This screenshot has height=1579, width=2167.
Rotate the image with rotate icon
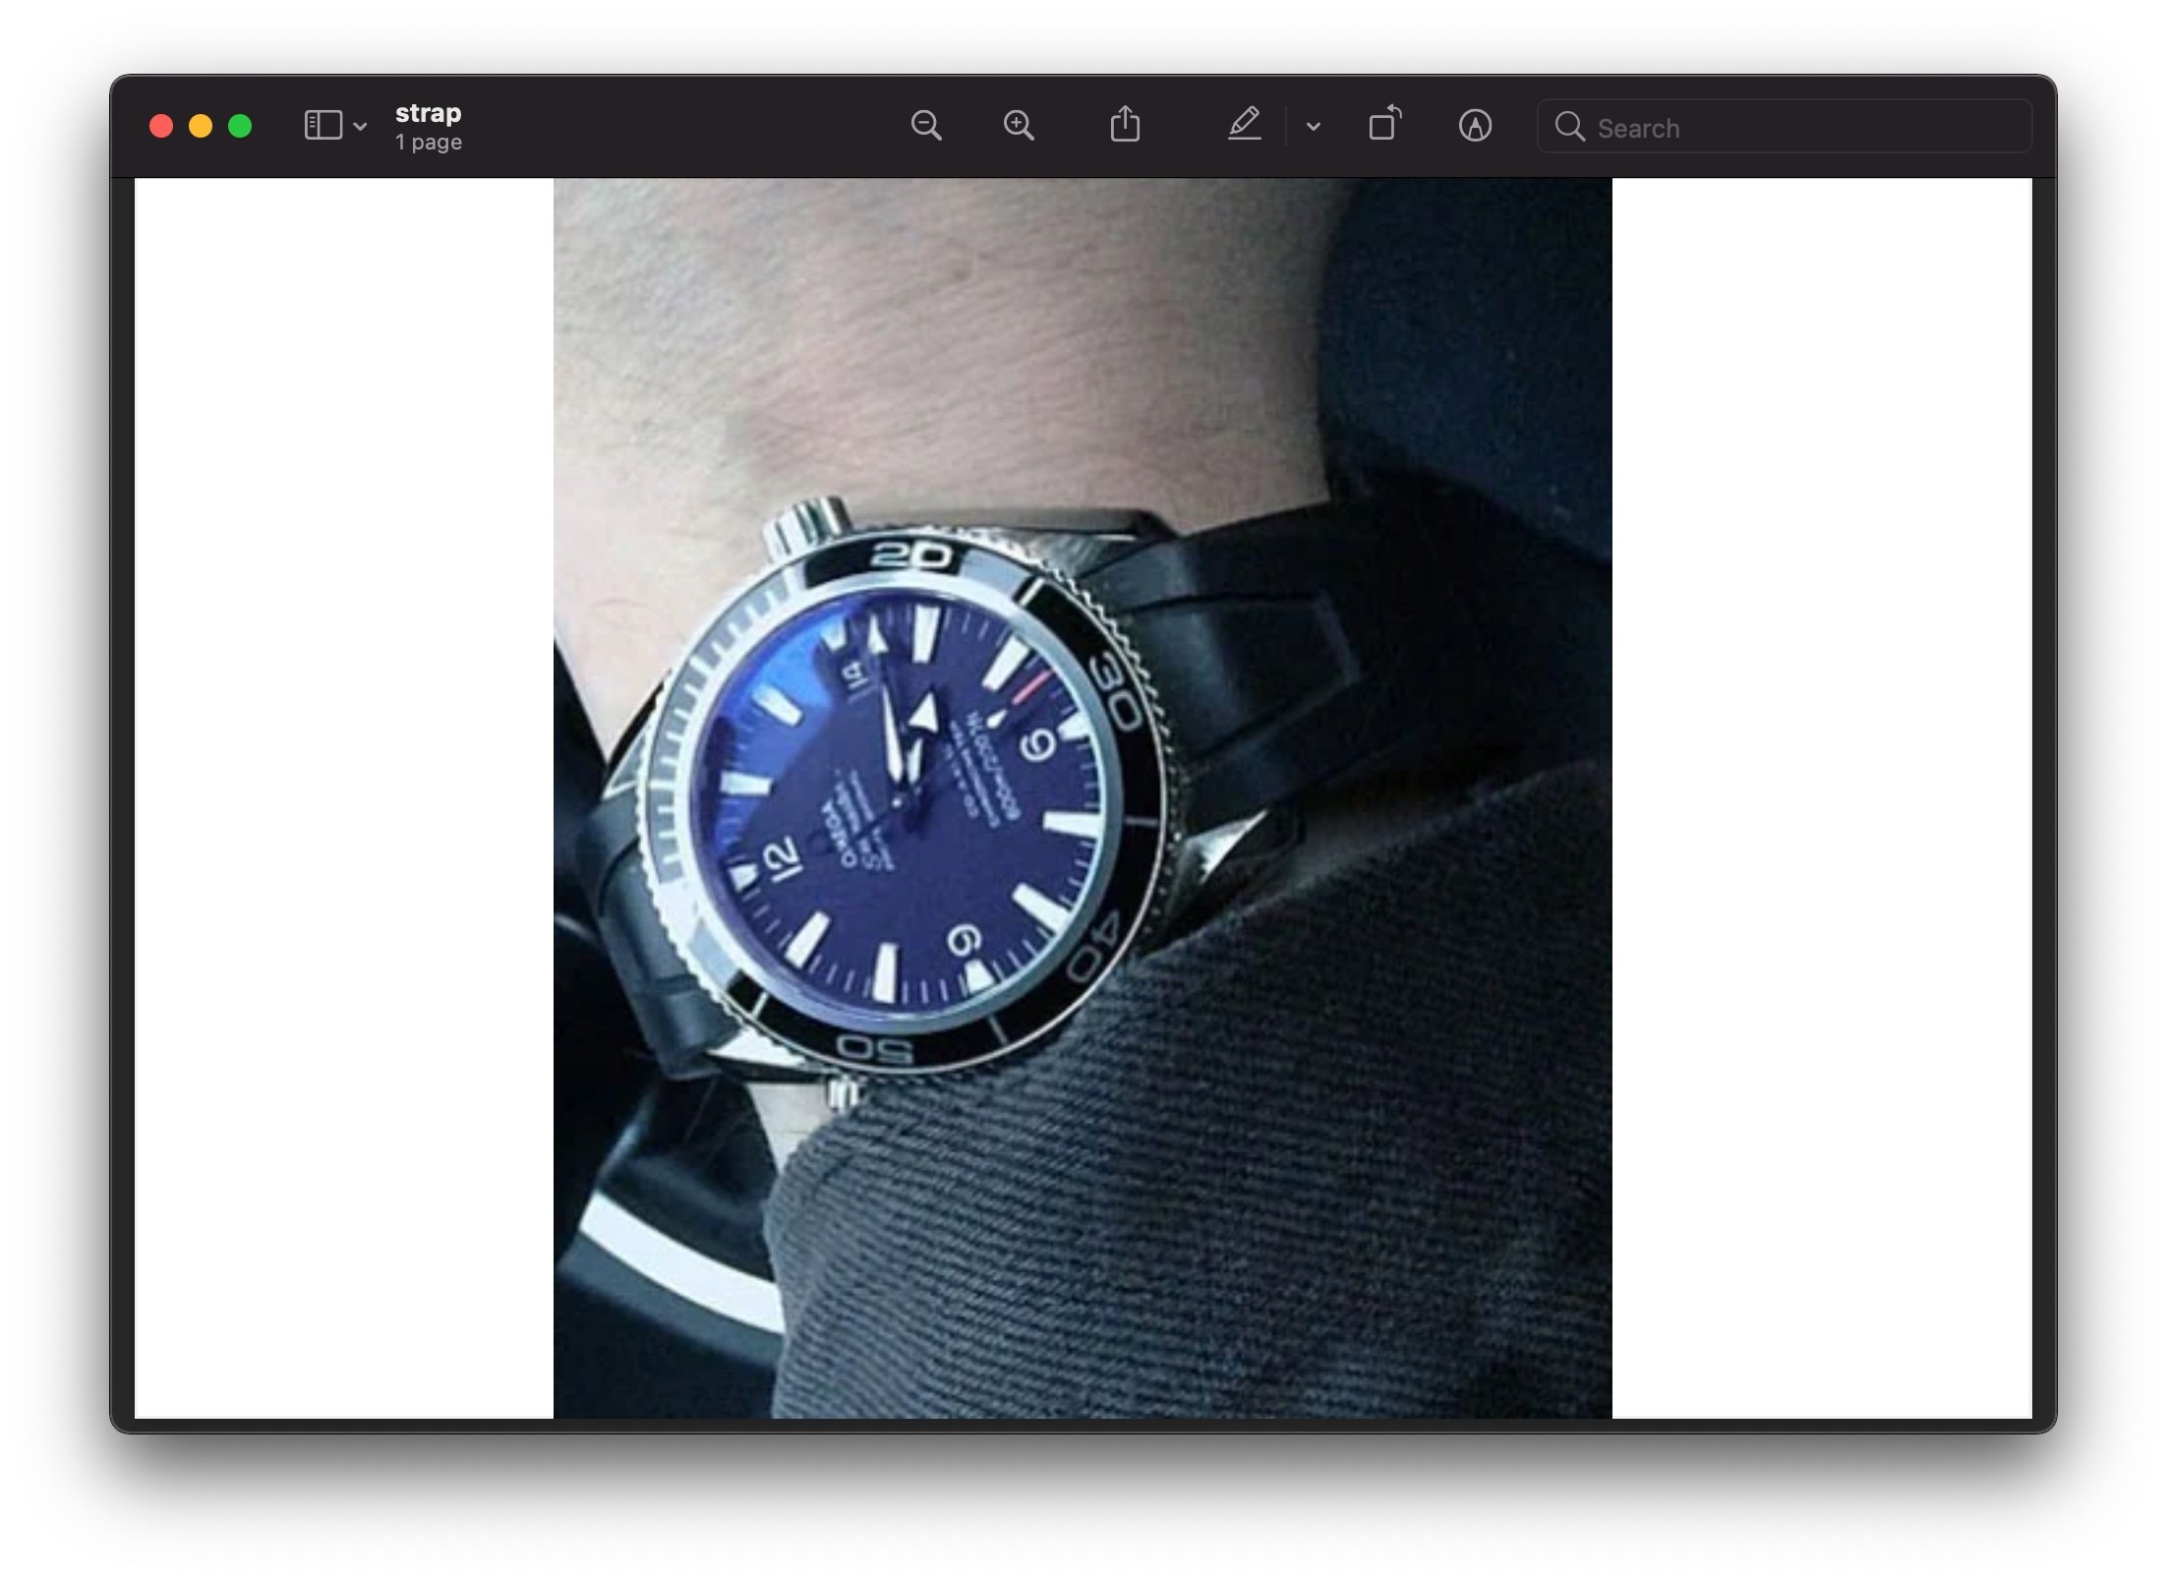[x=1384, y=126]
